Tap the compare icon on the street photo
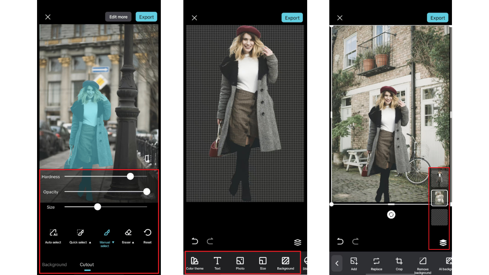The image size is (489, 275). (x=147, y=159)
